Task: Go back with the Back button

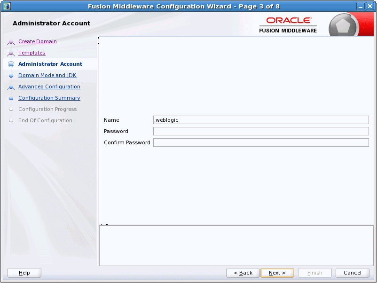Action: (243, 273)
